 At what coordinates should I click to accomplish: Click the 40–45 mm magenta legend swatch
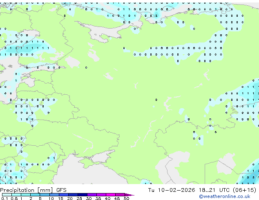coord(111,195)
